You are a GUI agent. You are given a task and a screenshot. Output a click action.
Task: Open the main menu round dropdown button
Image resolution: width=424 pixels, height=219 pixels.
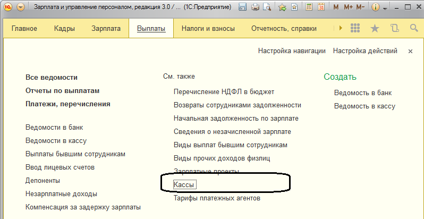pos(21,7)
